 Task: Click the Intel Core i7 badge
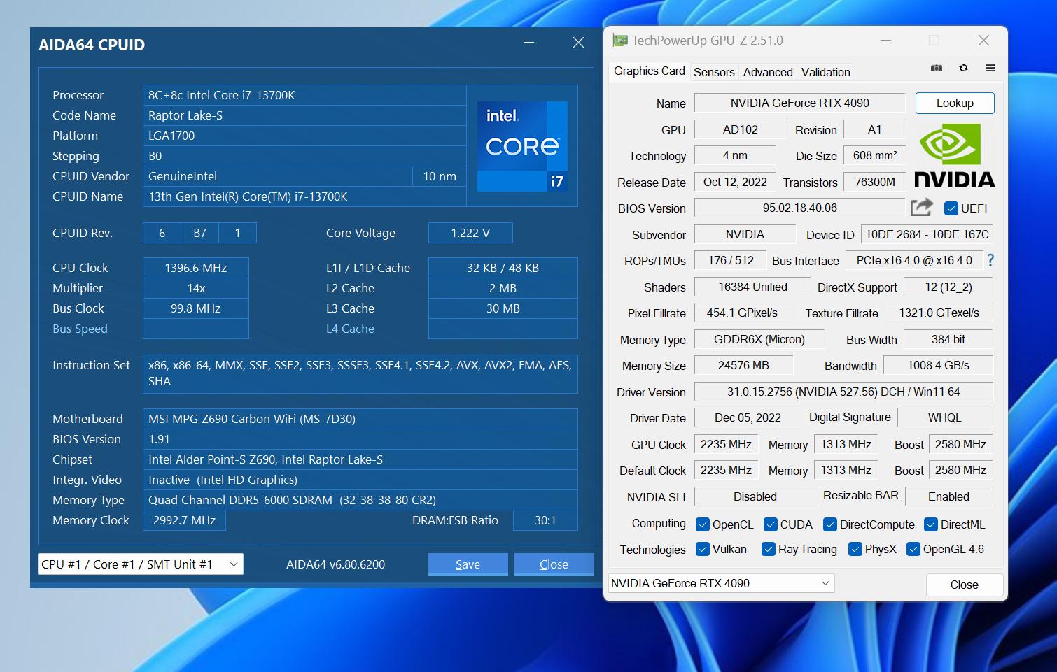[x=522, y=146]
